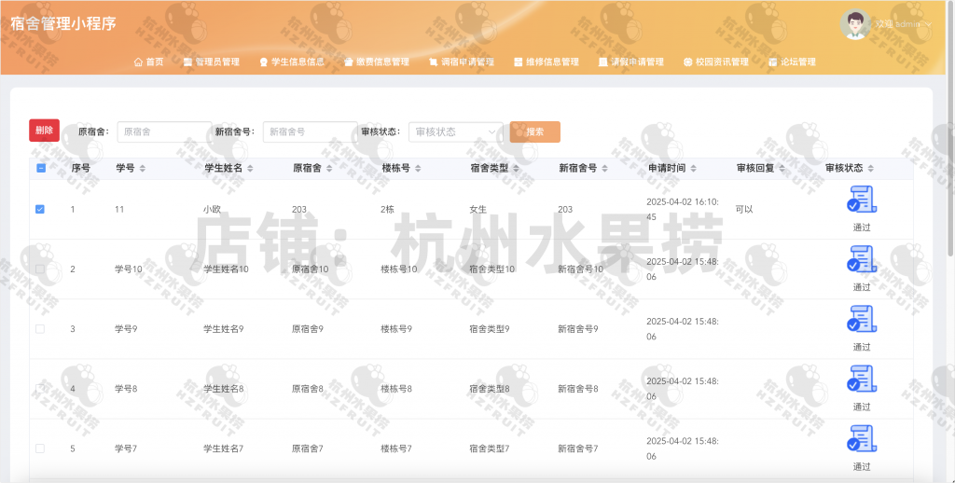955x483 pixels.
Task: Sort by 新宿舍号 column arrows
Action: pos(604,168)
